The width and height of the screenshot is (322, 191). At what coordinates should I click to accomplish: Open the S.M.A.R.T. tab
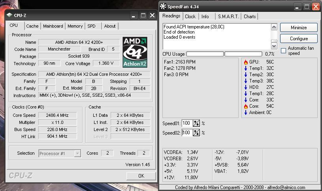(x=228, y=17)
